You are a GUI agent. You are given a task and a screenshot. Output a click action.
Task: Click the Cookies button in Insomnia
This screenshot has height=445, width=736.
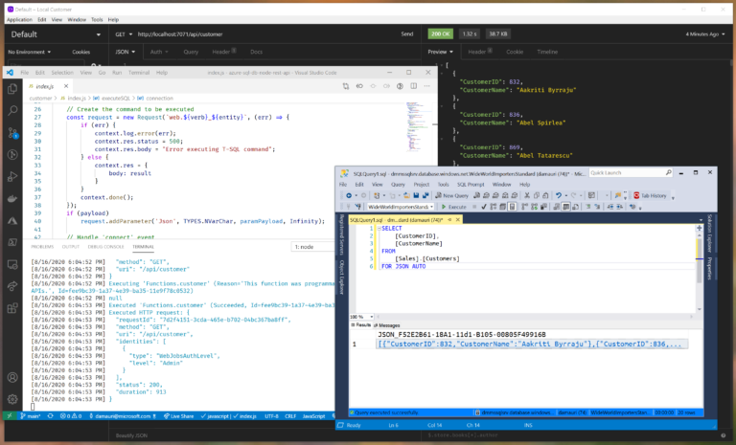click(80, 52)
